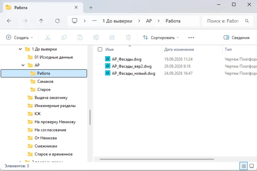Select file АР_Фасады_новый.dwg
The image size is (257, 171).
(x=133, y=73)
